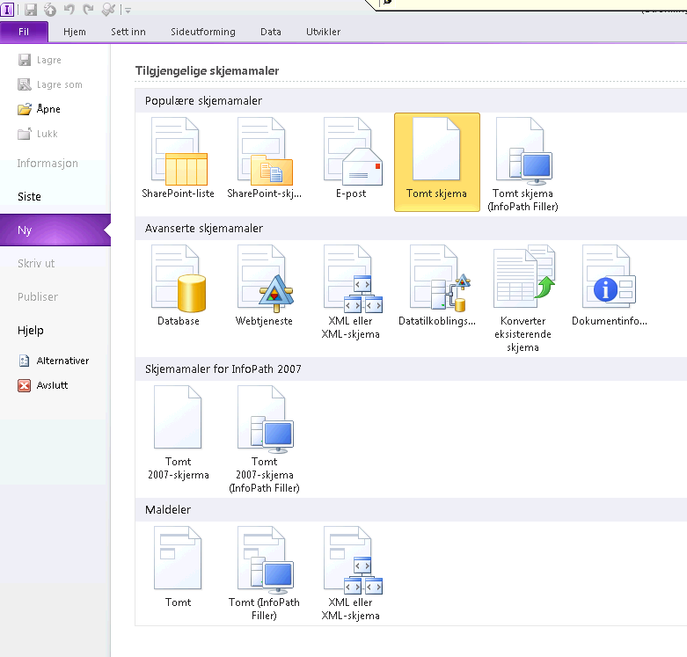
Task: Click Lagre in the backstage menu
Action: coord(40,60)
